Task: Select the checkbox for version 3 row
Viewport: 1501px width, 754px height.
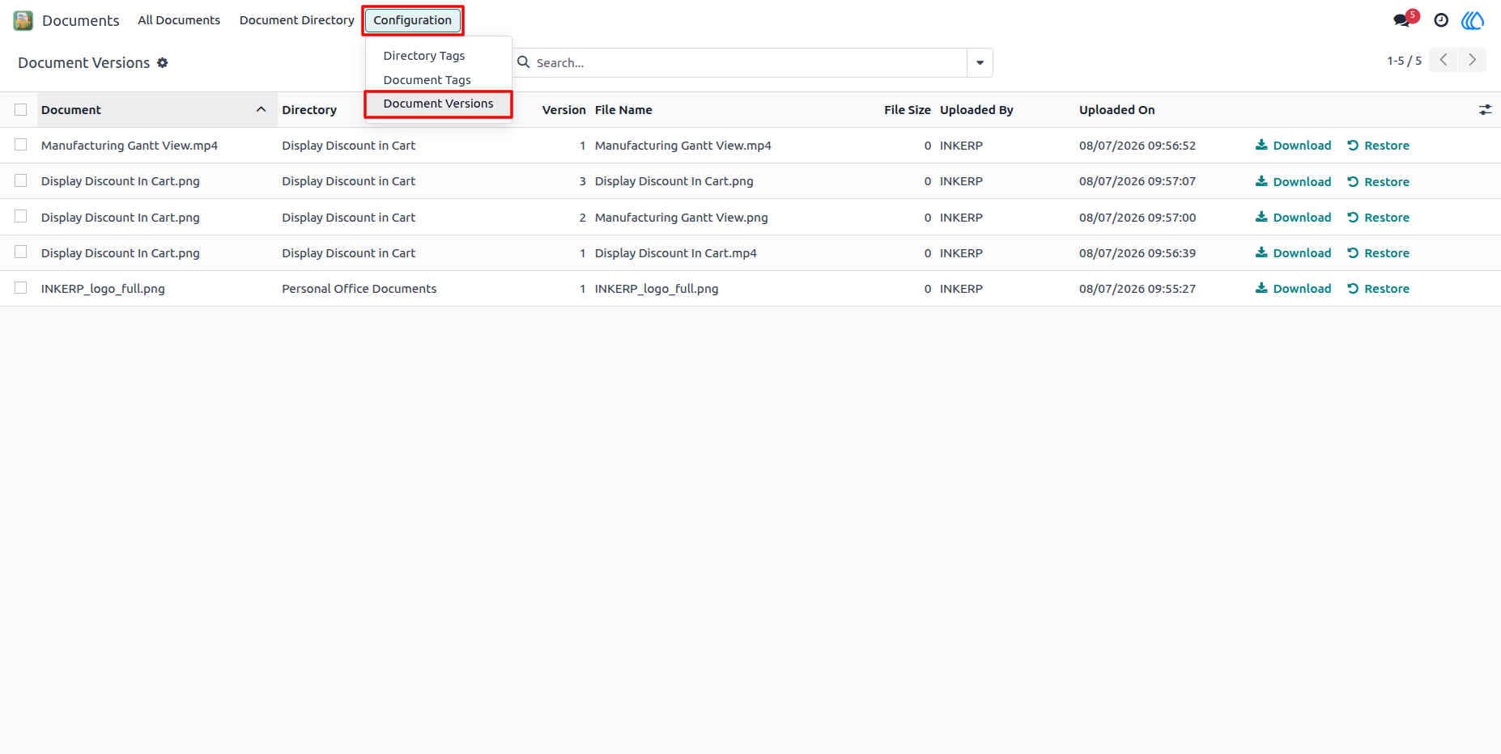Action: coord(21,180)
